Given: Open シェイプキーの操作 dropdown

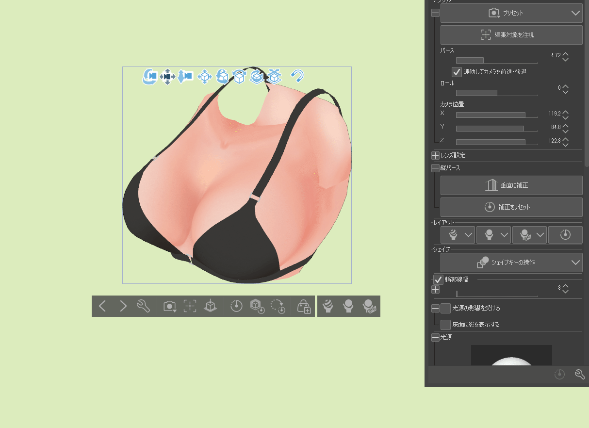Looking at the screenshot, I should [x=511, y=263].
